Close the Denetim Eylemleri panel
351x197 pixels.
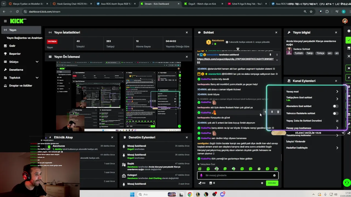(187, 137)
